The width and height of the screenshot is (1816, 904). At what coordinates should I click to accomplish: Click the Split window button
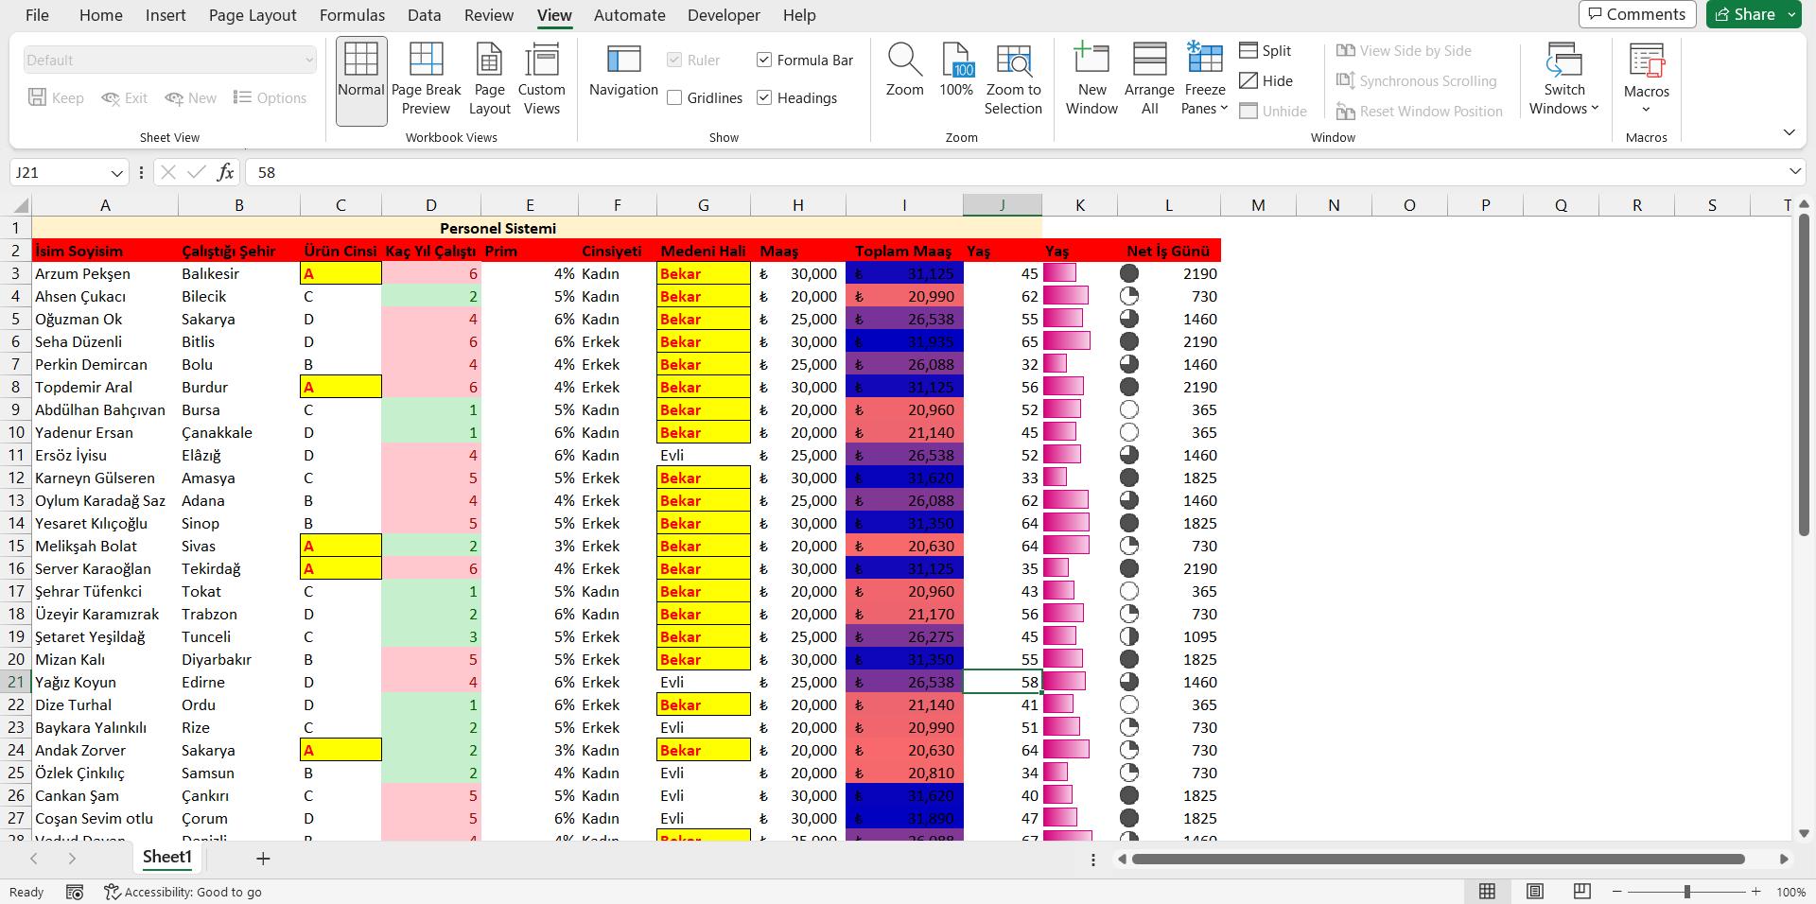tap(1265, 51)
